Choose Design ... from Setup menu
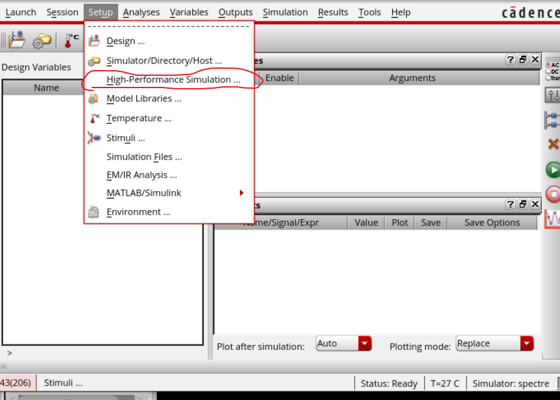 pos(169,41)
